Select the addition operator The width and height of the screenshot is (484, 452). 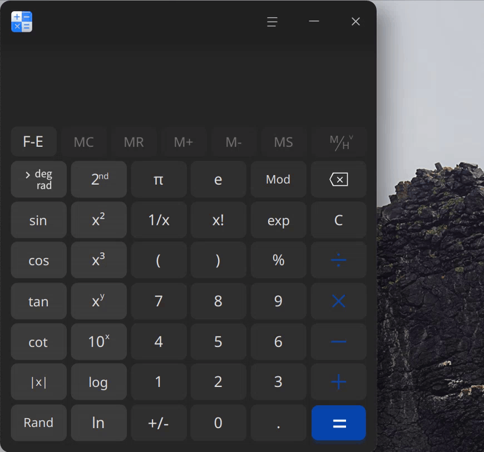click(339, 382)
